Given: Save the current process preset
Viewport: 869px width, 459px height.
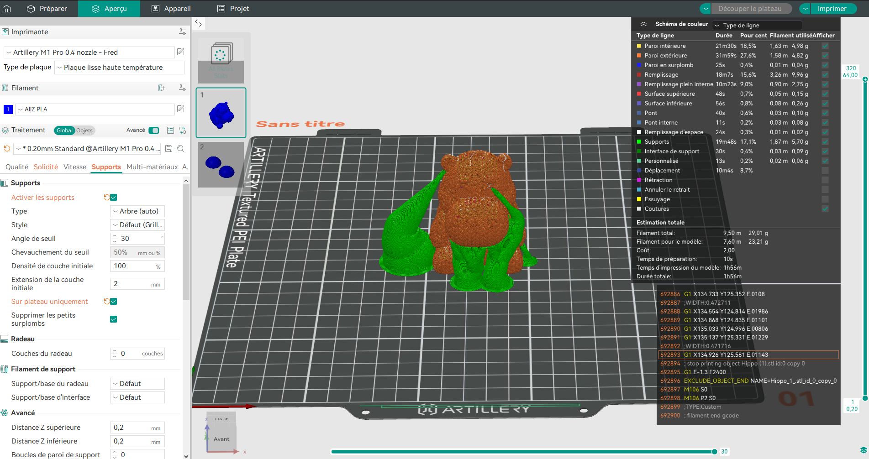Looking at the screenshot, I should (x=169, y=149).
